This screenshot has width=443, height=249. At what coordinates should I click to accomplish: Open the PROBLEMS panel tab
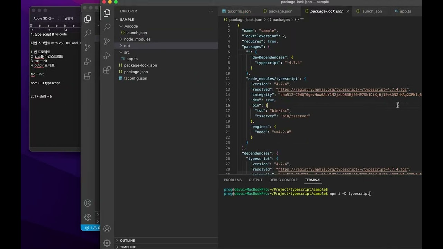pos(233,180)
